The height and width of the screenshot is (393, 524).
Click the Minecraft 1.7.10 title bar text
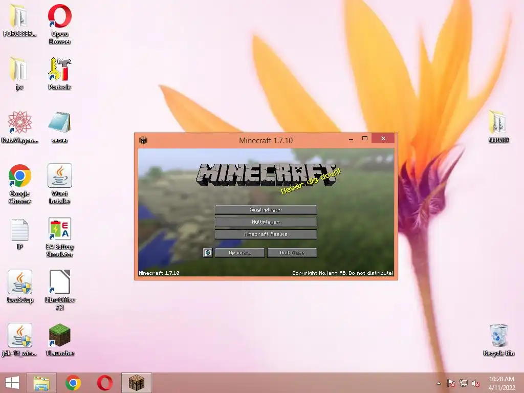click(266, 141)
